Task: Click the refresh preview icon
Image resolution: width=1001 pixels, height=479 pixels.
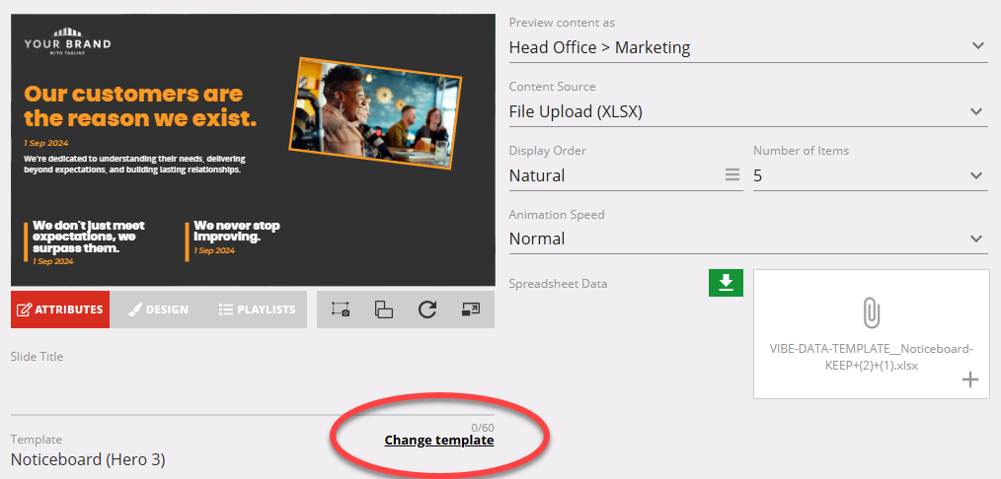Action: 427,309
